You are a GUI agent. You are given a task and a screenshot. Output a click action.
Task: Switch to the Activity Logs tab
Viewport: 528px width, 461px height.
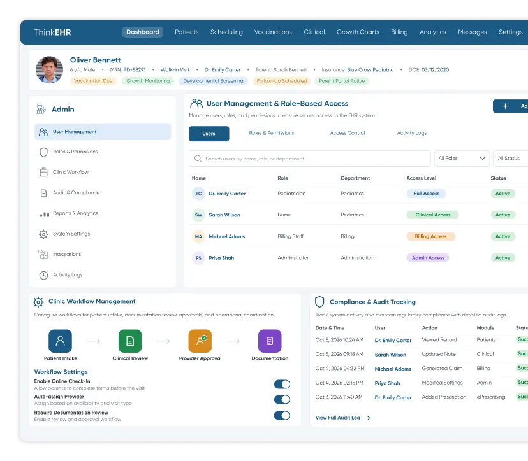(412, 133)
